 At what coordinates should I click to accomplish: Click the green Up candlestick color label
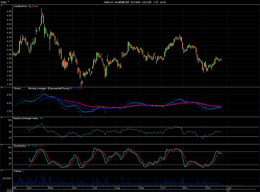[x=30, y=6]
